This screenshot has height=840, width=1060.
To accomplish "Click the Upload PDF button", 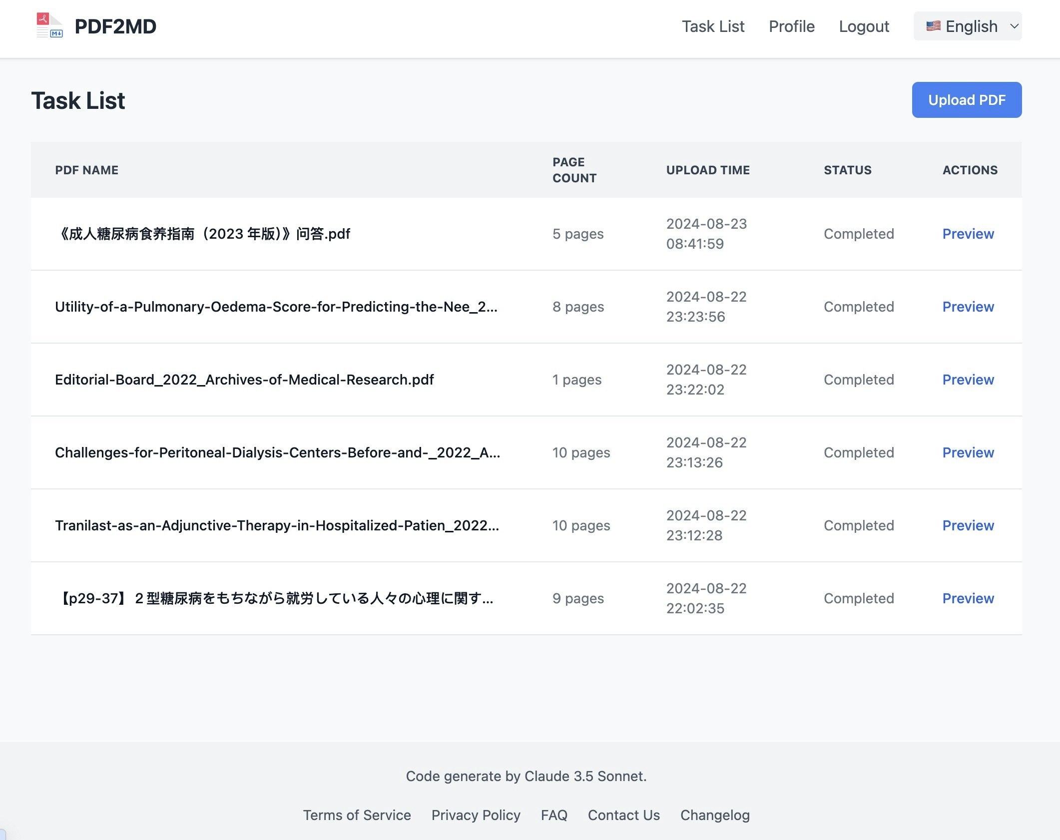I will pyautogui.click(x=967, y=100).
